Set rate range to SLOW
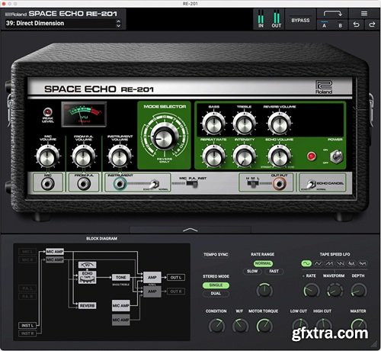This screenshot has height=351, width=381. [x=252, y=272]
